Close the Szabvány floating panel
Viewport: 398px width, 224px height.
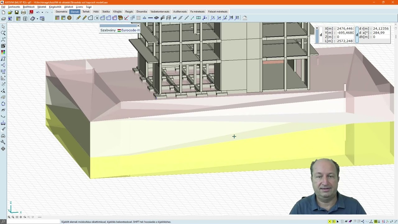138,26
